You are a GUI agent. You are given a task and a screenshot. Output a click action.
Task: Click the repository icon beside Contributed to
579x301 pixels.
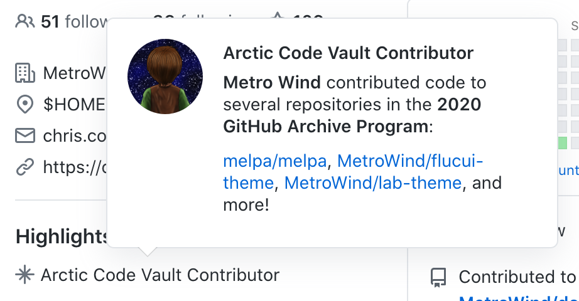(x=438, y=277)
